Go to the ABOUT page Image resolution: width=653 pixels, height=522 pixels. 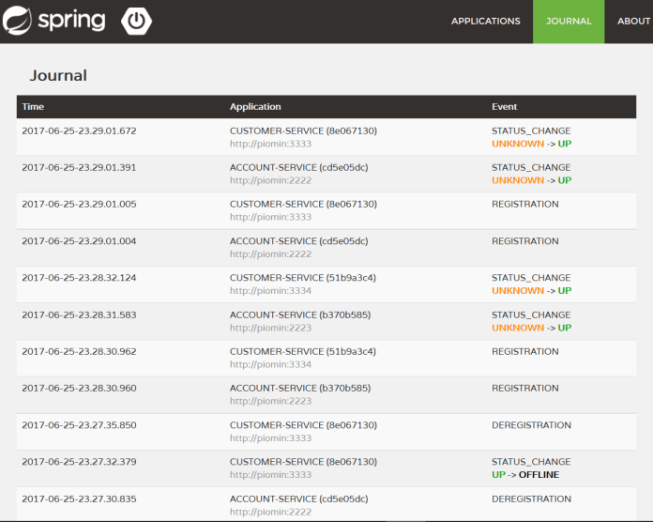pos(633,22)
